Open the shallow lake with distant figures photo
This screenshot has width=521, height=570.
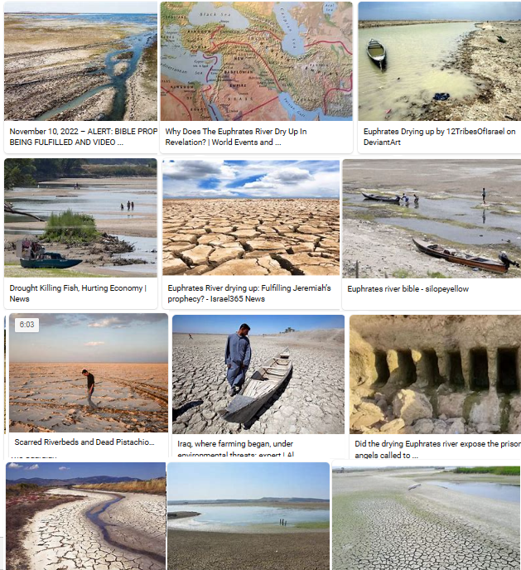pyautogui.click(x=248, y=516)
